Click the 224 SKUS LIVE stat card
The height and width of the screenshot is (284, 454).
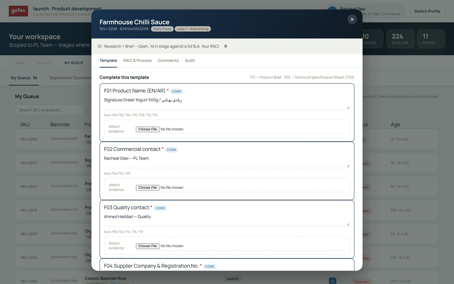400,39
